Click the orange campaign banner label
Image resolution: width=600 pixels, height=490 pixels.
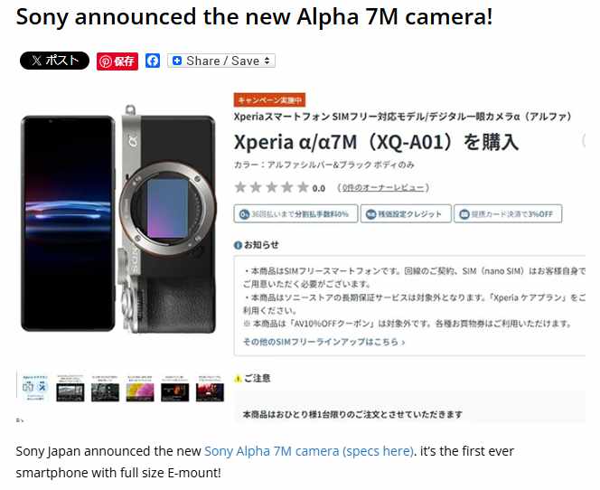269,100
